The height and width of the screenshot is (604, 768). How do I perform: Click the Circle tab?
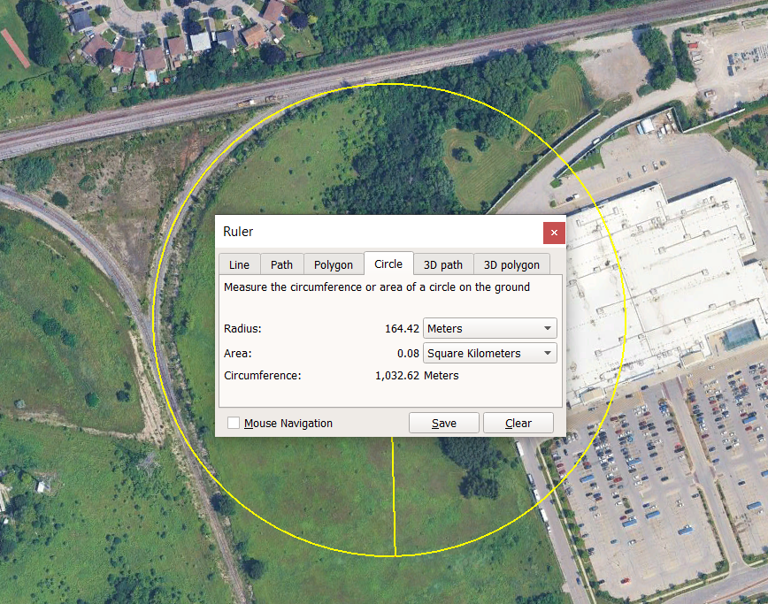388,264
